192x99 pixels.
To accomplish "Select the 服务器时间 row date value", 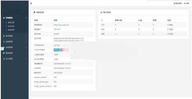I will pyautogui.click(x=62, y=64).
